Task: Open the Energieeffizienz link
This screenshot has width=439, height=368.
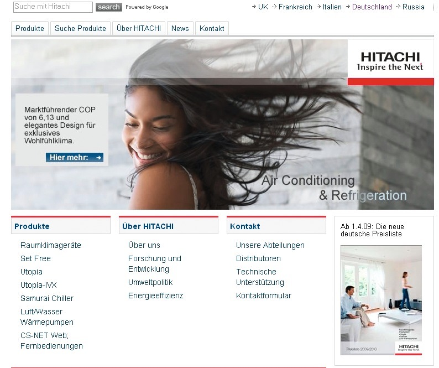Action: coord(156,296)
